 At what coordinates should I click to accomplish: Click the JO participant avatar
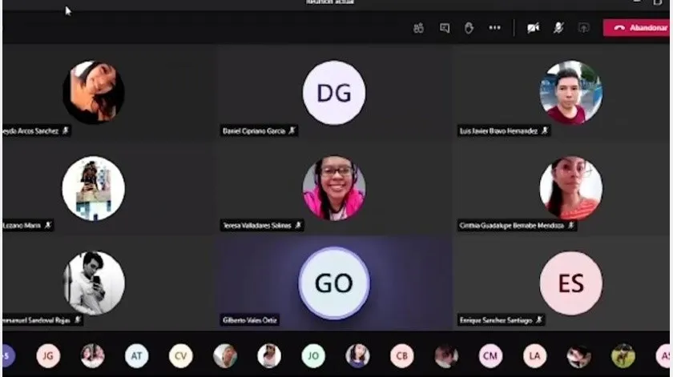point(313,355)
